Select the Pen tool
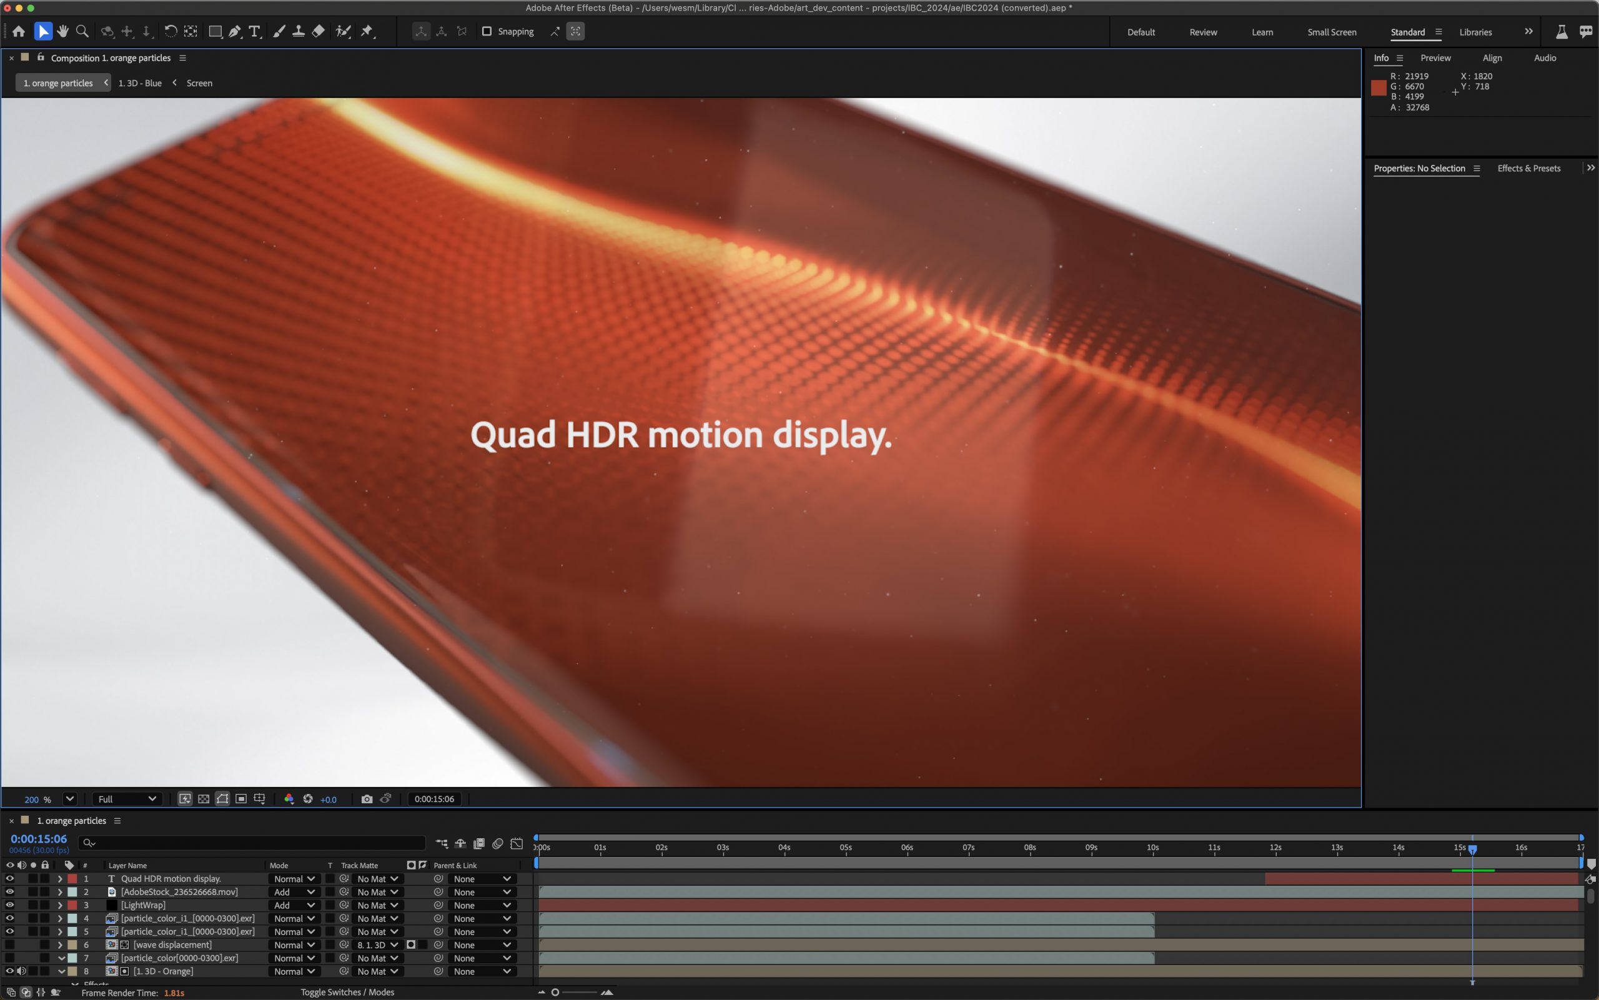 tap(235, 31)
